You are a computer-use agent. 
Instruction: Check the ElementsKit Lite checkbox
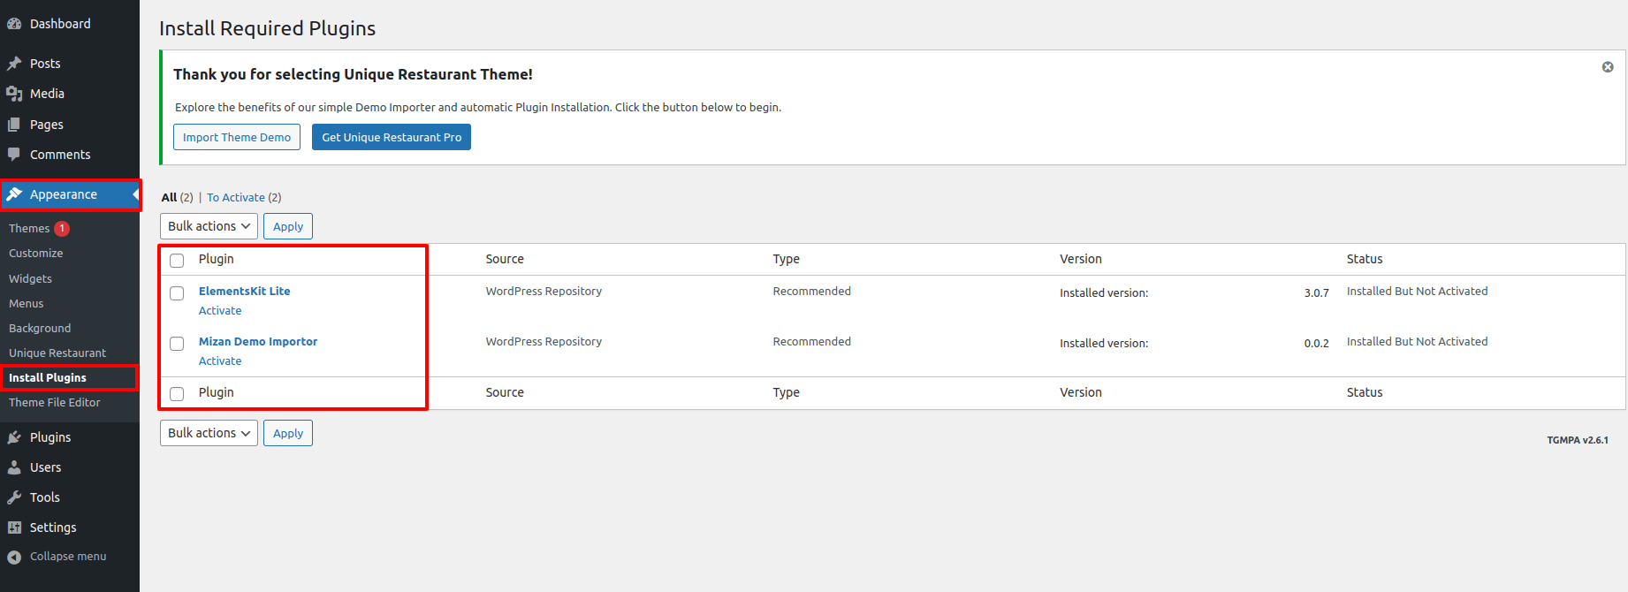177,293
